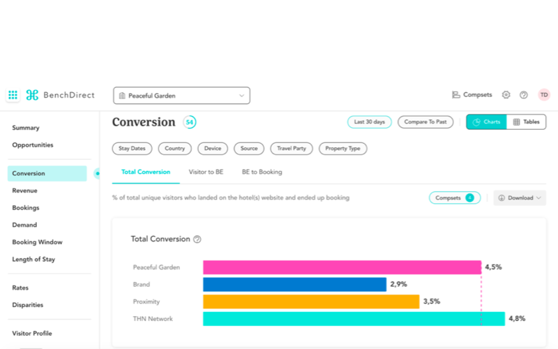
Task: Expand the Download dropdown
Action: (x=520, y=198)
